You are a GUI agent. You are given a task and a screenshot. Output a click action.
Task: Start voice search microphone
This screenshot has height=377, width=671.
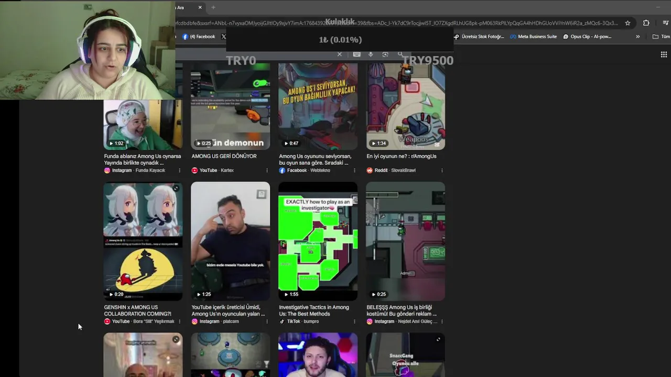pos(371,54)
